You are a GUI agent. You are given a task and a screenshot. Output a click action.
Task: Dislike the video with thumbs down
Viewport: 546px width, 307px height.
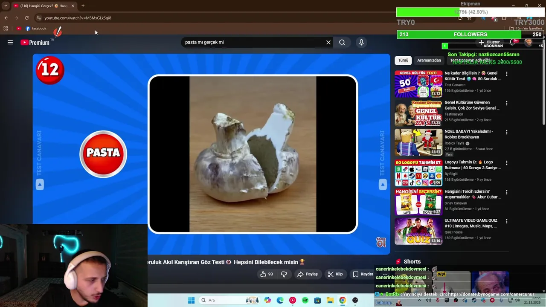coord(284,274)
